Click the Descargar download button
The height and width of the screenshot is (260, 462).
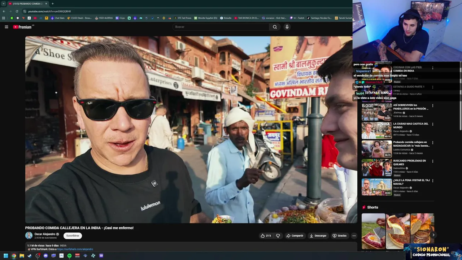click(x=318, y=236)
